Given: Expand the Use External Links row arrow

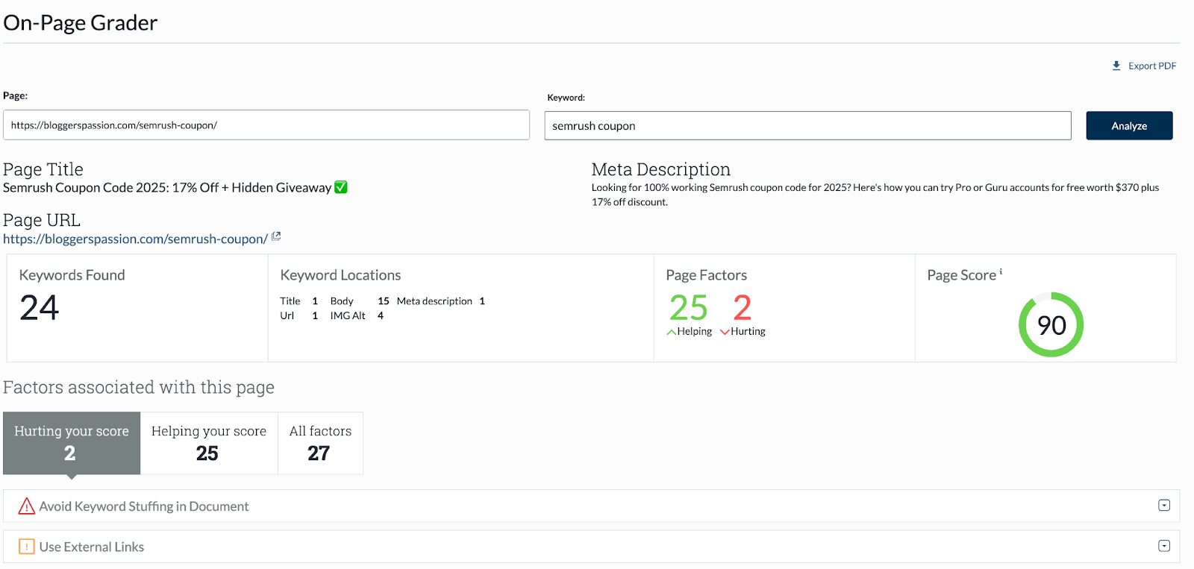Looking at the screenshot, I should click(x=1163, y=546).
